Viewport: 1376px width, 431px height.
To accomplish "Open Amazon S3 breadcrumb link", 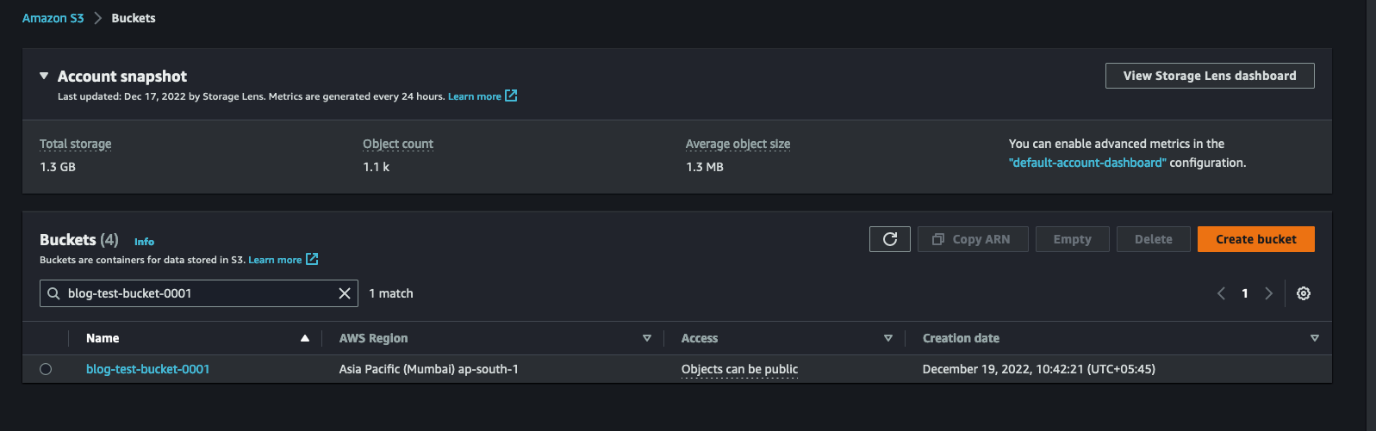I will [x=53, y=18].
